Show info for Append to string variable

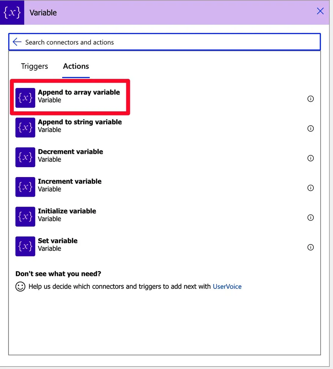(x=310, y=129)
